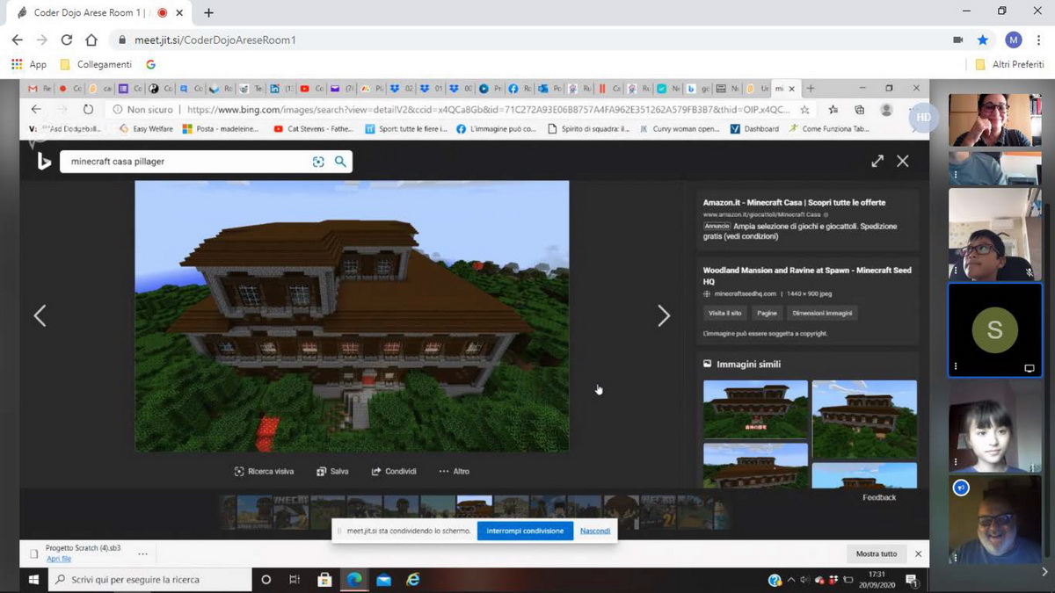Open the Chrome home page button
Screen dimensions: 1055x593
click(x=91, y=40)
